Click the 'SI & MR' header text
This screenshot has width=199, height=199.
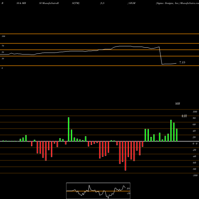21,3
